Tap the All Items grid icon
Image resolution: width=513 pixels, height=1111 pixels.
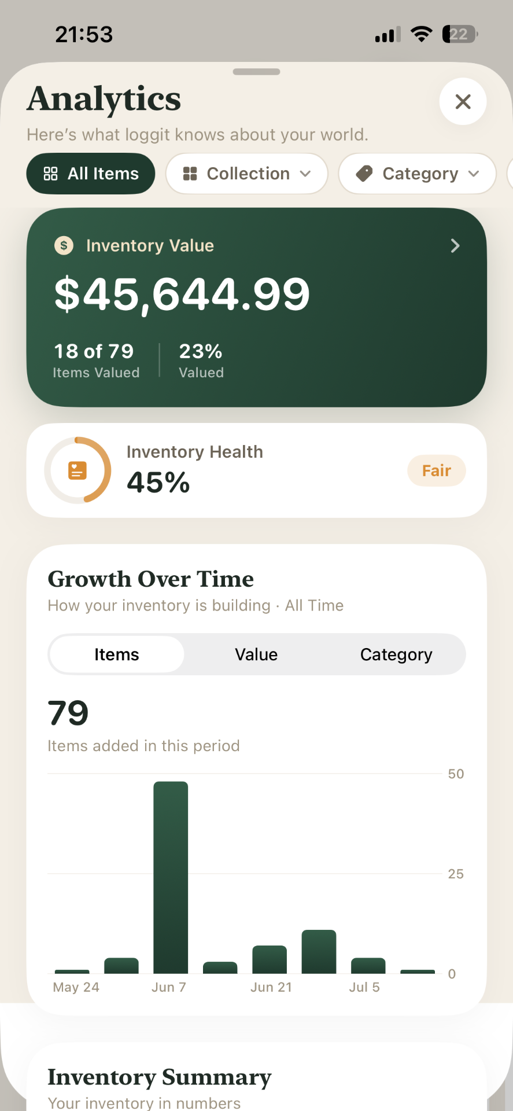click(51, 174)
